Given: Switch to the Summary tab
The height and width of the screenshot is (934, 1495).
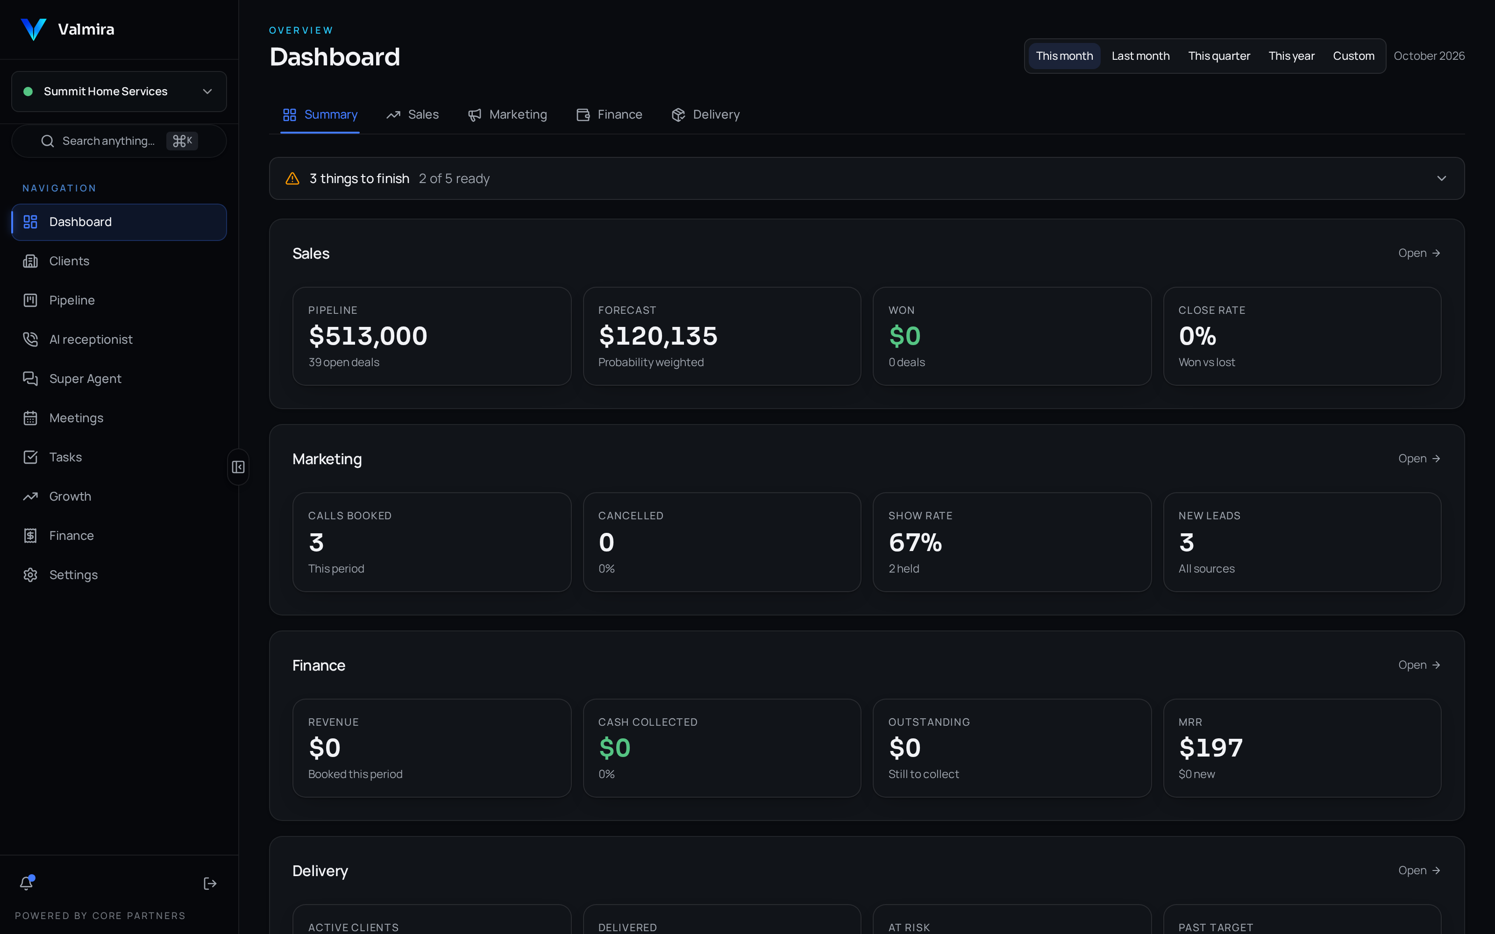Looking at the screenshot, I should pos(320,115).
